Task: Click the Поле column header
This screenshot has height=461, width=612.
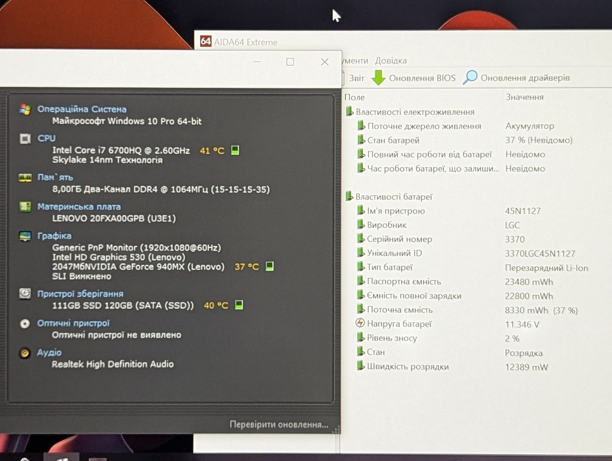Action: 355,97
